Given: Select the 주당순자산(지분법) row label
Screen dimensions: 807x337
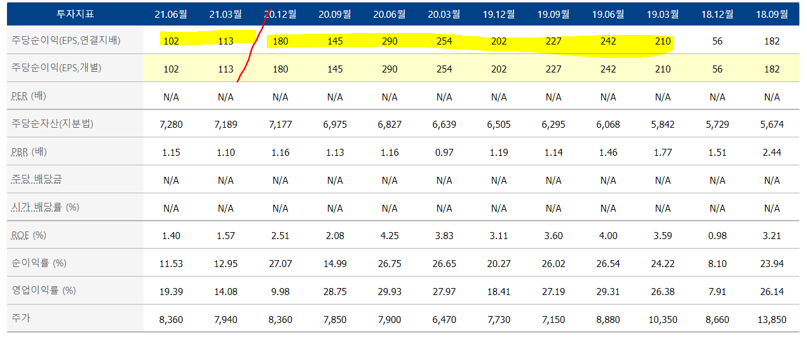Looking at the screenshot, I should [53, 124].
